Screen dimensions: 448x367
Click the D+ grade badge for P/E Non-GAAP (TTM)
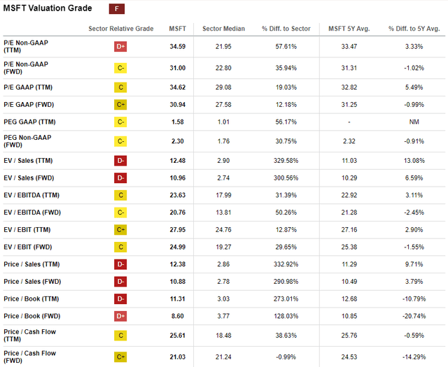(x=120, y=47)
